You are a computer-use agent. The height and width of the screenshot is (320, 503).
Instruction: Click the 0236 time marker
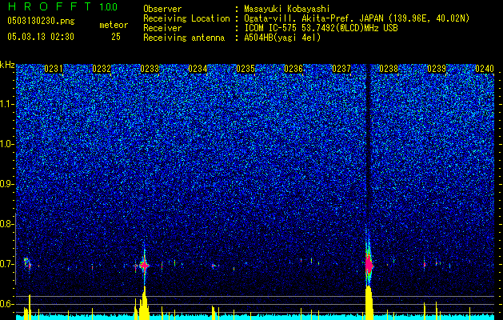pyautogui.click(x=293, y=69)
